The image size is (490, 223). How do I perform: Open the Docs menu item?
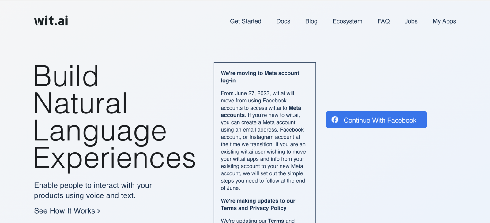click(x=283, y=21)
